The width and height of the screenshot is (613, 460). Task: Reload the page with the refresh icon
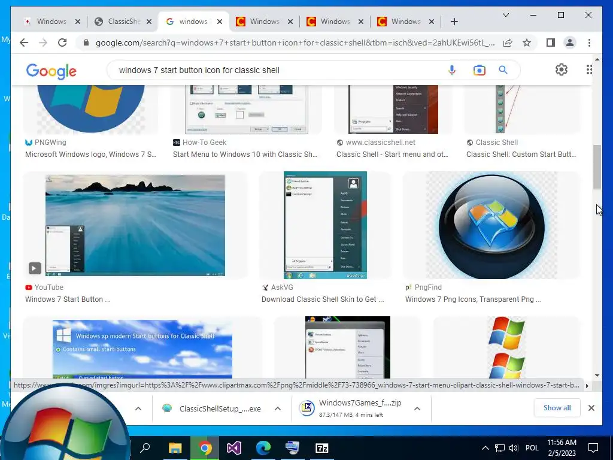pyautogui.click(x=62, y=43)
